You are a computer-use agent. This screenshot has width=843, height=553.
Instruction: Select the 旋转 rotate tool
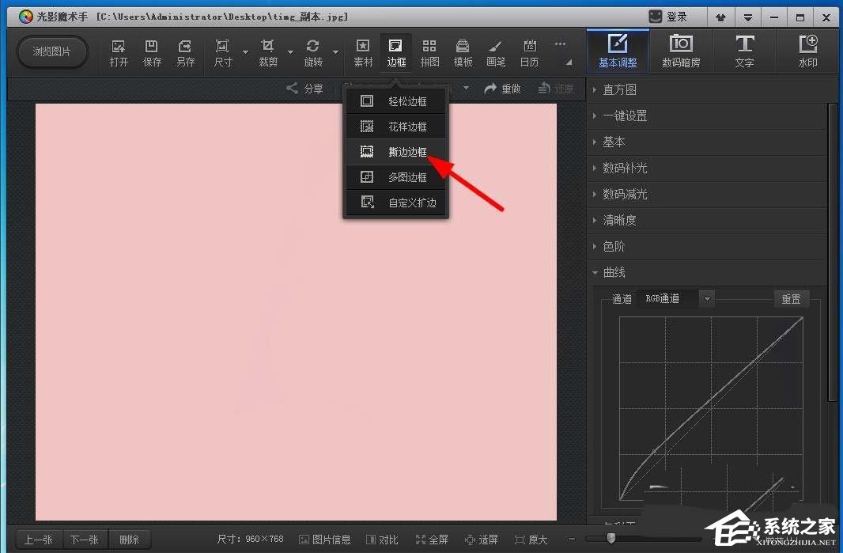point(312,51)
